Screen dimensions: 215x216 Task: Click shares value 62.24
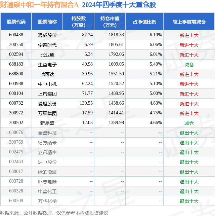(x=87, y=84)
